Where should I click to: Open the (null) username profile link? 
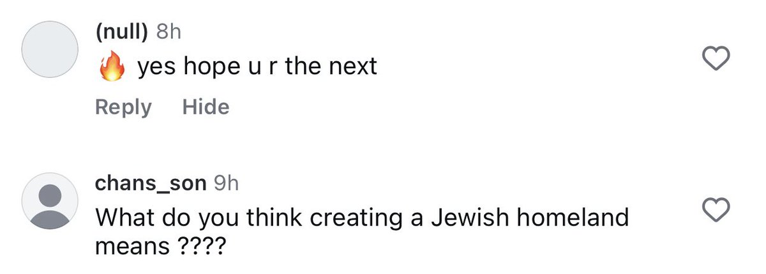click(123, 33)
